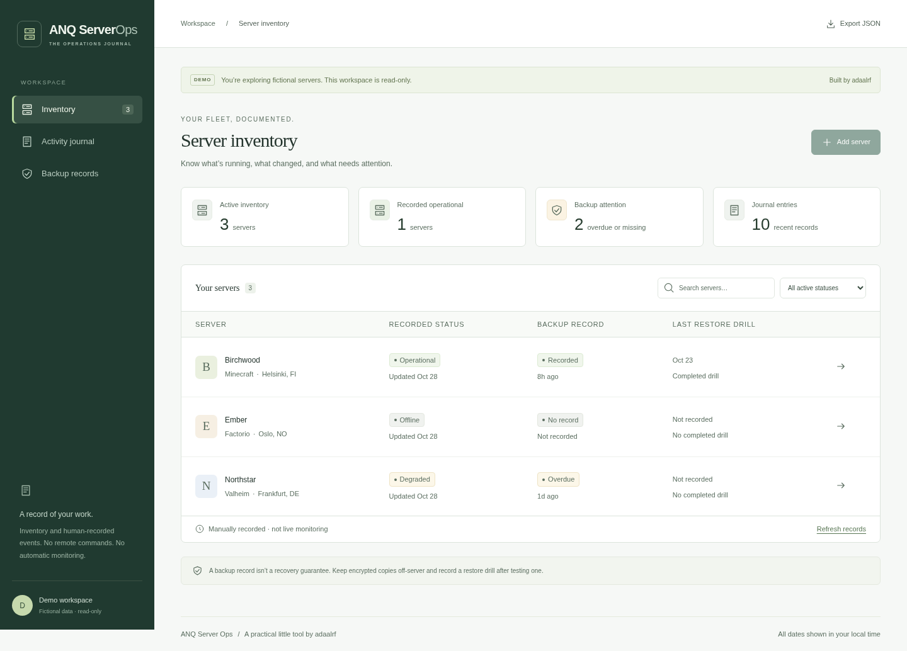Focus the Search servers field
907x651 pixels.
pos(716,288)
